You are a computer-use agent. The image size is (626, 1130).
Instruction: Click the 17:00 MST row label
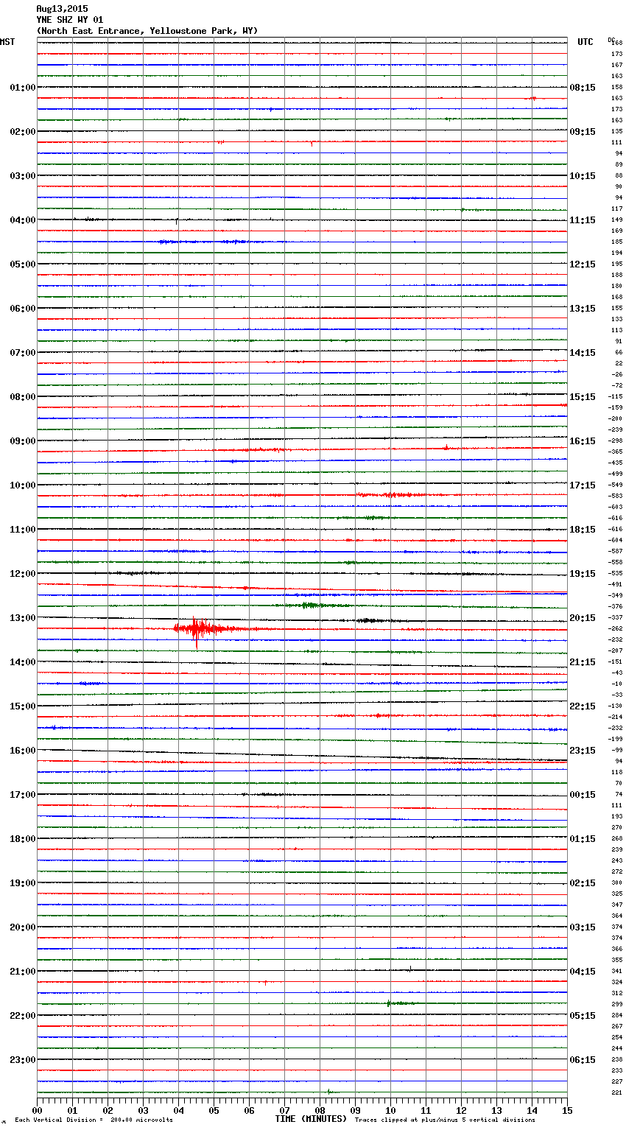[23, 795]
